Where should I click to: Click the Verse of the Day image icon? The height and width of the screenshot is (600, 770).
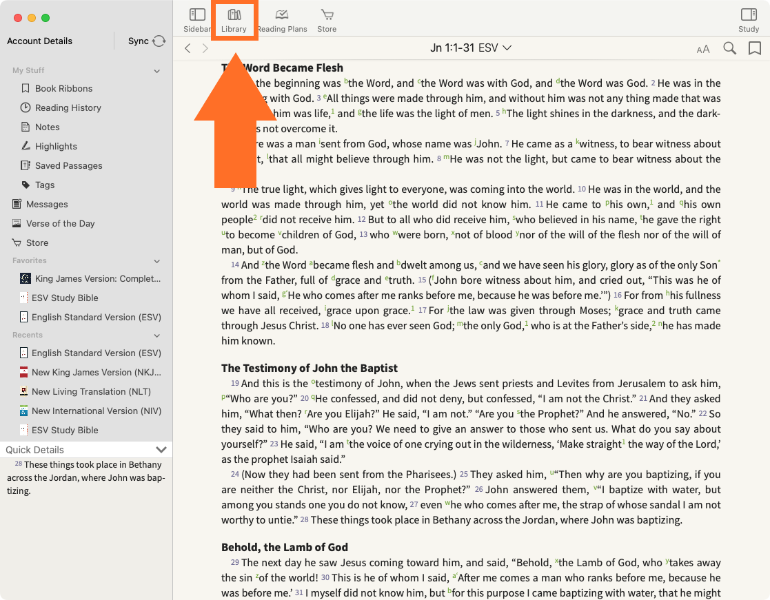click(x=17, y=223)
